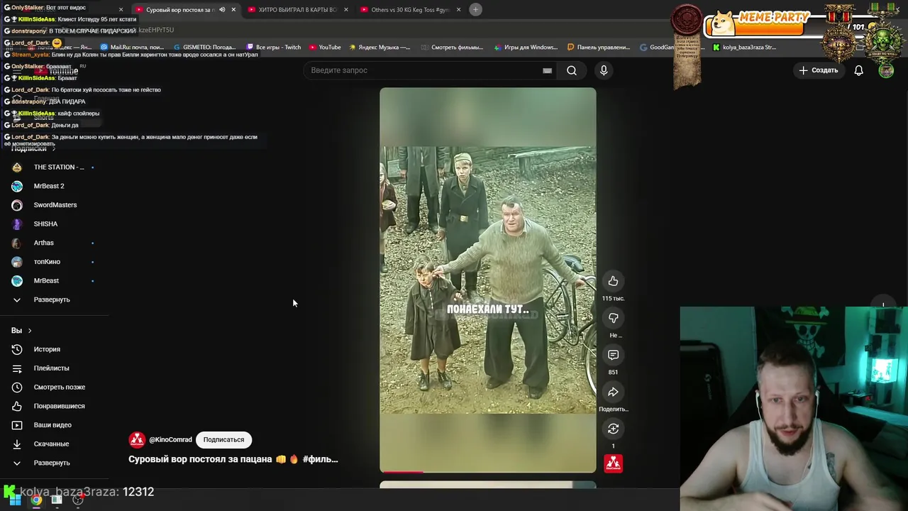Open the notifications bell
The image size is (908, 511).
[x=858, y=70]
